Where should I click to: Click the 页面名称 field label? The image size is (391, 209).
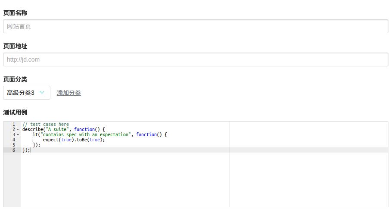(x=15, y=13)
